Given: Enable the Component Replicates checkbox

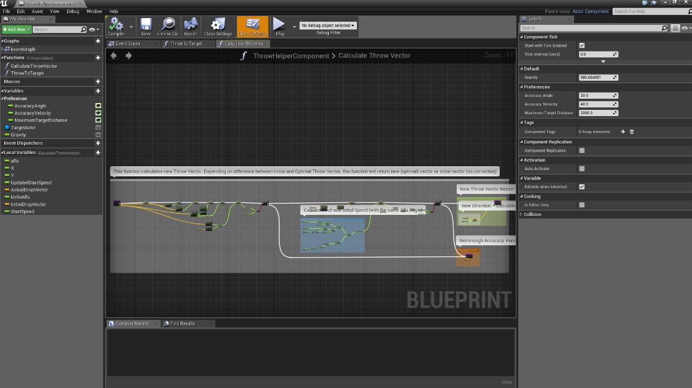Looking at the screenshot, I should pyautogui.click(x=582, y=150).
